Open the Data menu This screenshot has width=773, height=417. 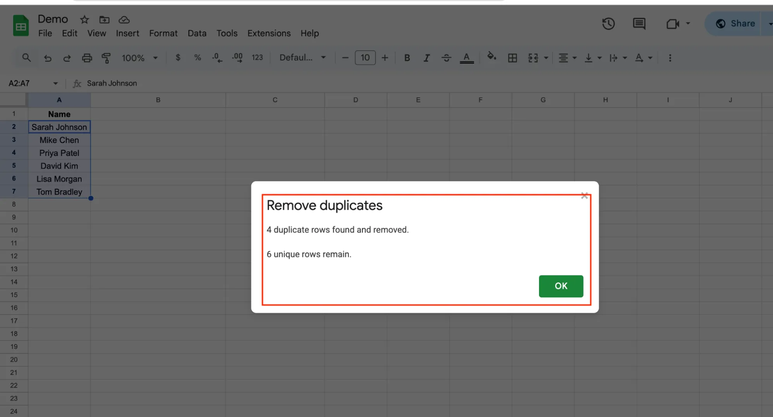point(197,33)
